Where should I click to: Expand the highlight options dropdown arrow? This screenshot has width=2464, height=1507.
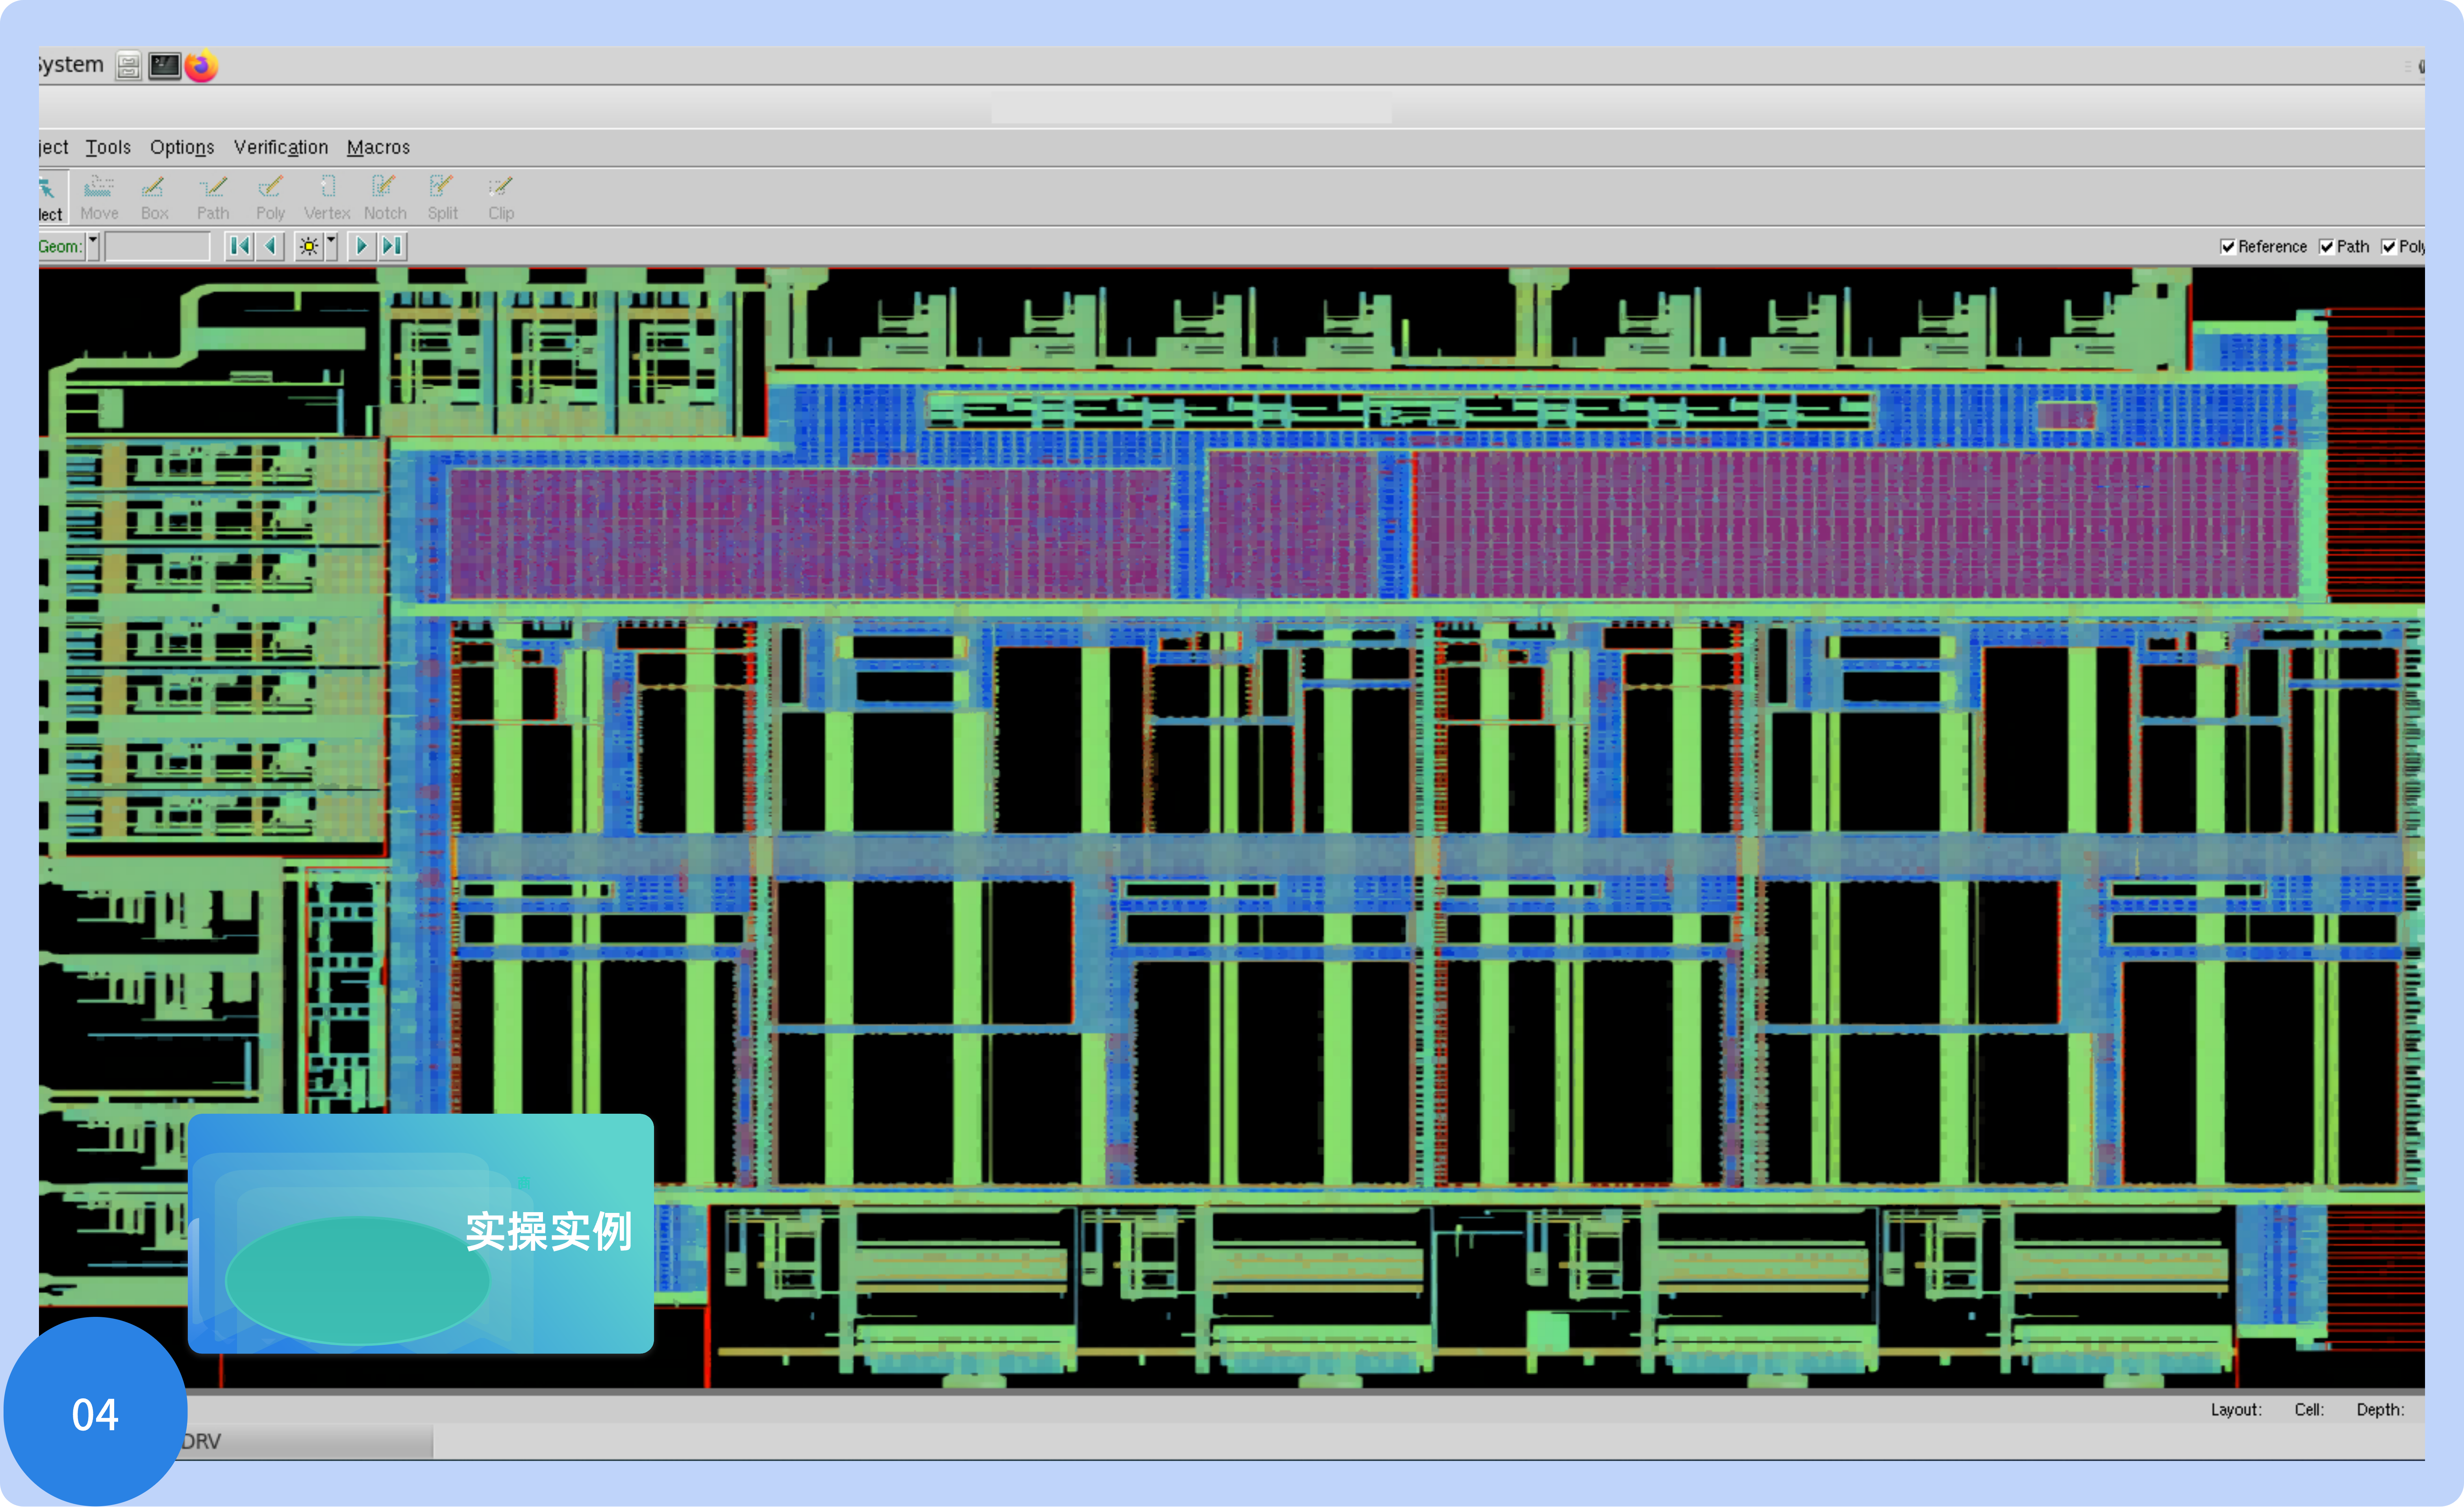(x=331, y=246)
